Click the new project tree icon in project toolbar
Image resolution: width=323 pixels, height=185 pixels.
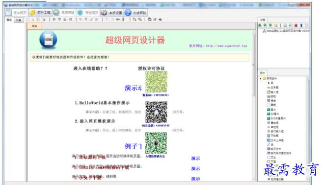[260, 25]
